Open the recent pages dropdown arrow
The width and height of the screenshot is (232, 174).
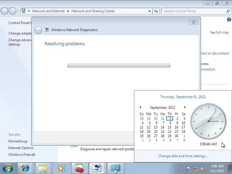(18, 11)
